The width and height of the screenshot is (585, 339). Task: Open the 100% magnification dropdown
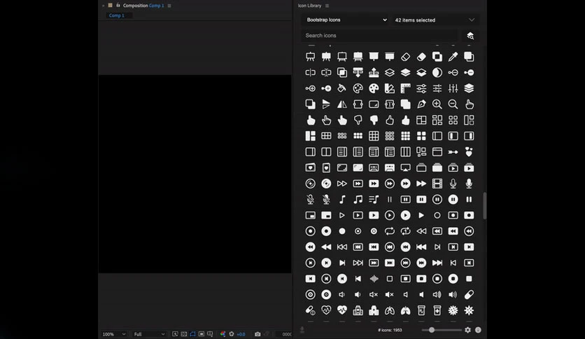coord(113,334)
